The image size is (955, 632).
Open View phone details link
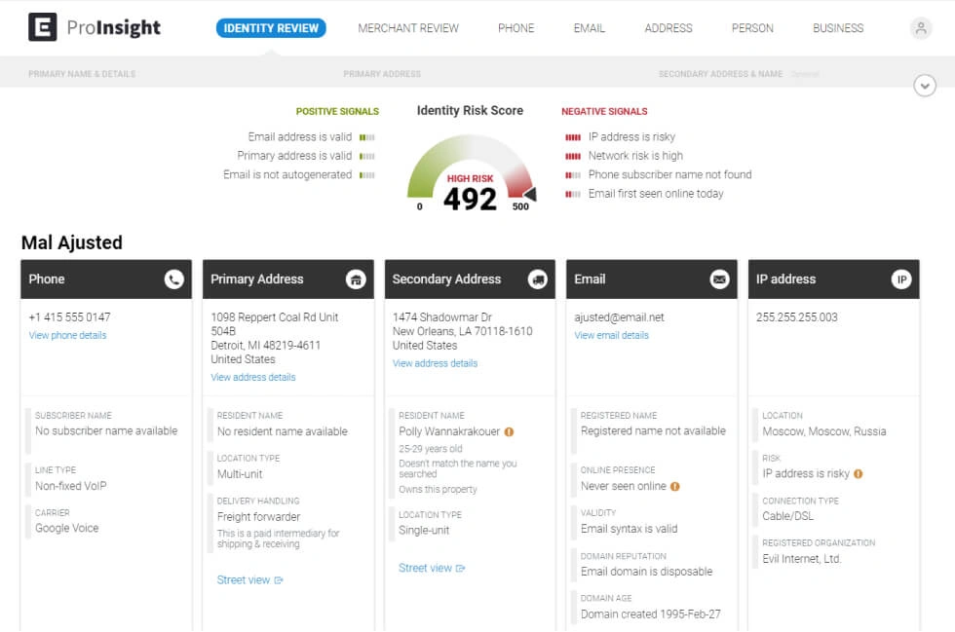[67, 335]
